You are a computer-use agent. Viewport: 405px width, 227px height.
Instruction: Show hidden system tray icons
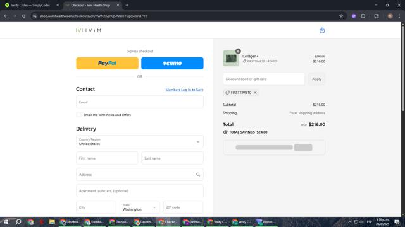pyautogui.click(x=349, y=222)
